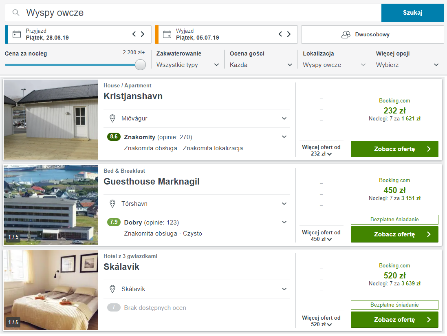Image resolution: width=447 pixels, height=336 pixels.
Task: Click Zobacz ofertę for Kristjanshavn
Action: pyautogui.click(x=394, y=149)
